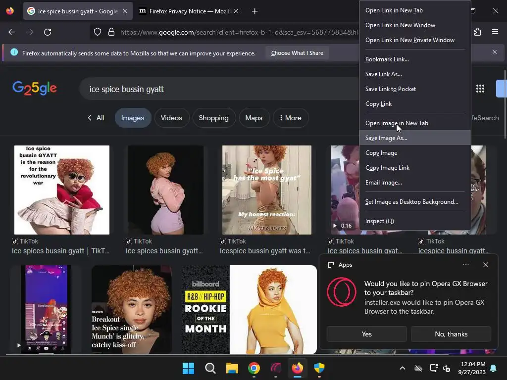This screenshot has width=507, height=380.
Task: Choose Open Link in New Window
Action: [x=415, y=25]
